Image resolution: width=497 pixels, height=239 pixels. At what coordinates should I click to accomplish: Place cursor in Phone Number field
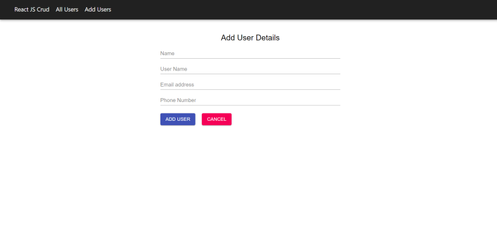coord(250,100)
